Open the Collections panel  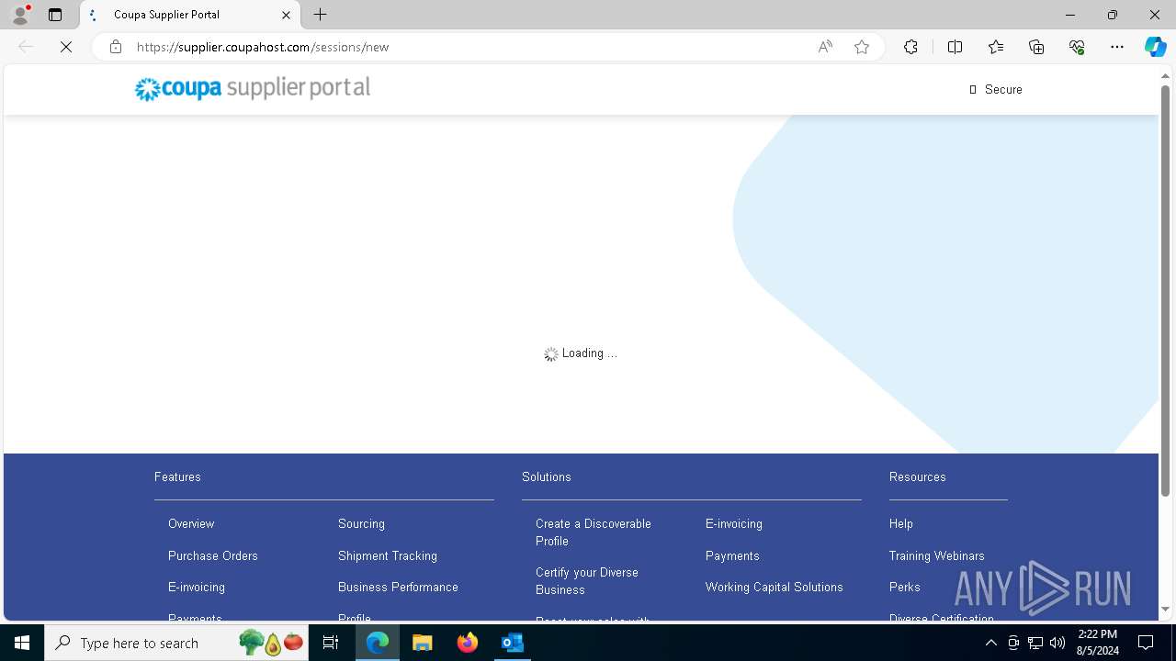tap(1036, 47)
